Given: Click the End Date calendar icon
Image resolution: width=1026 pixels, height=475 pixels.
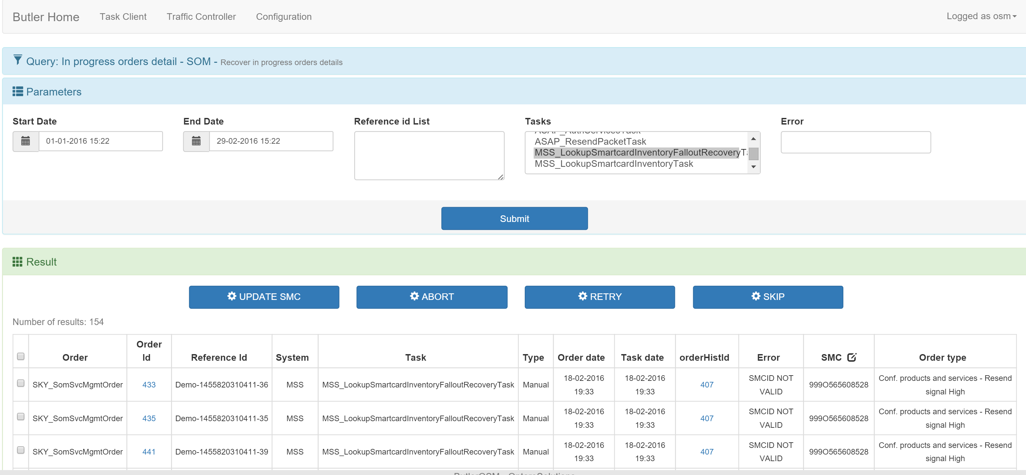Looking at the screenshot, I should [x=196, y=141].
